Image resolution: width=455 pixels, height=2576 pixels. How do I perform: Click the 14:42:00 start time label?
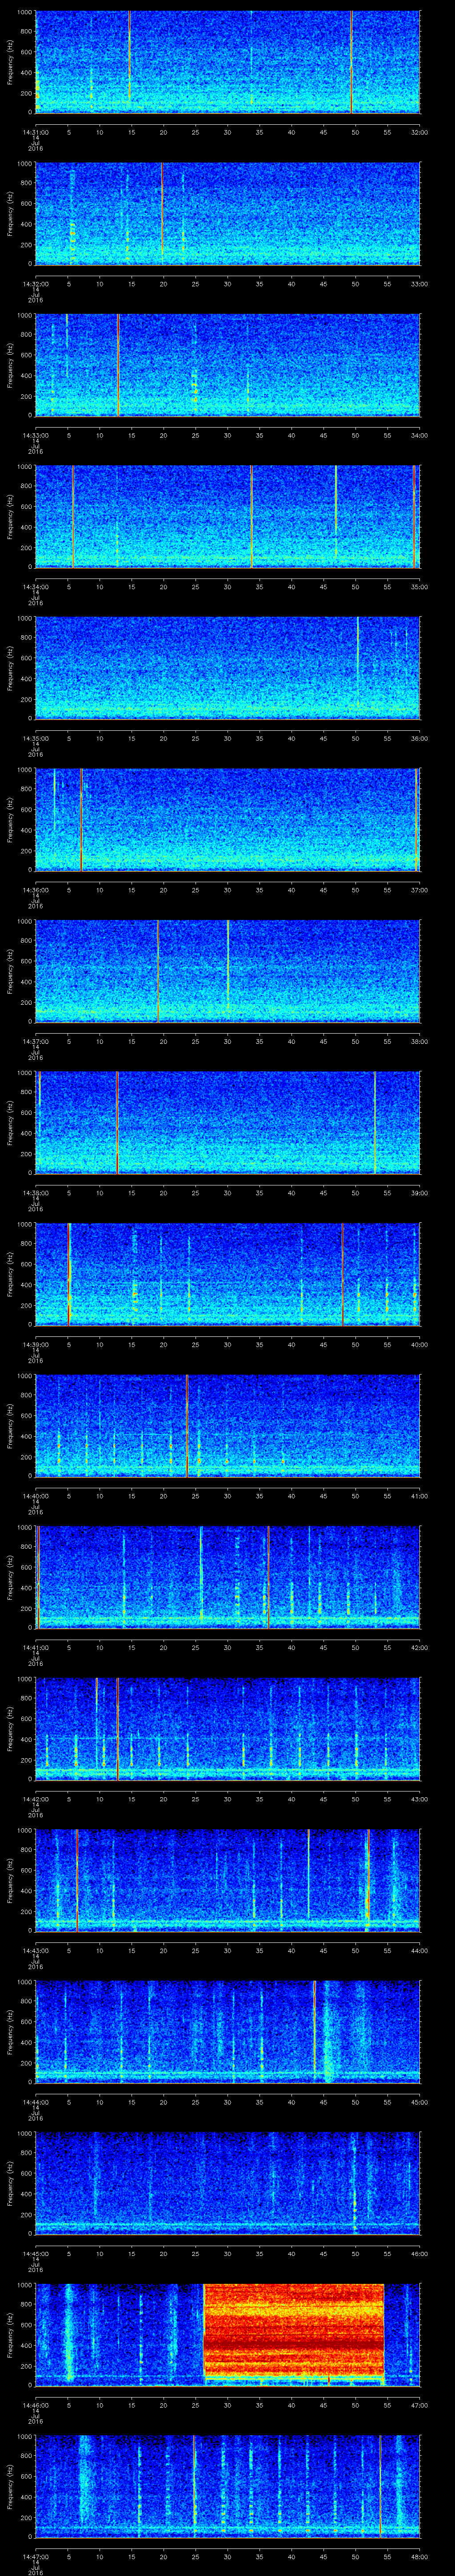[x=36, y=1799]
